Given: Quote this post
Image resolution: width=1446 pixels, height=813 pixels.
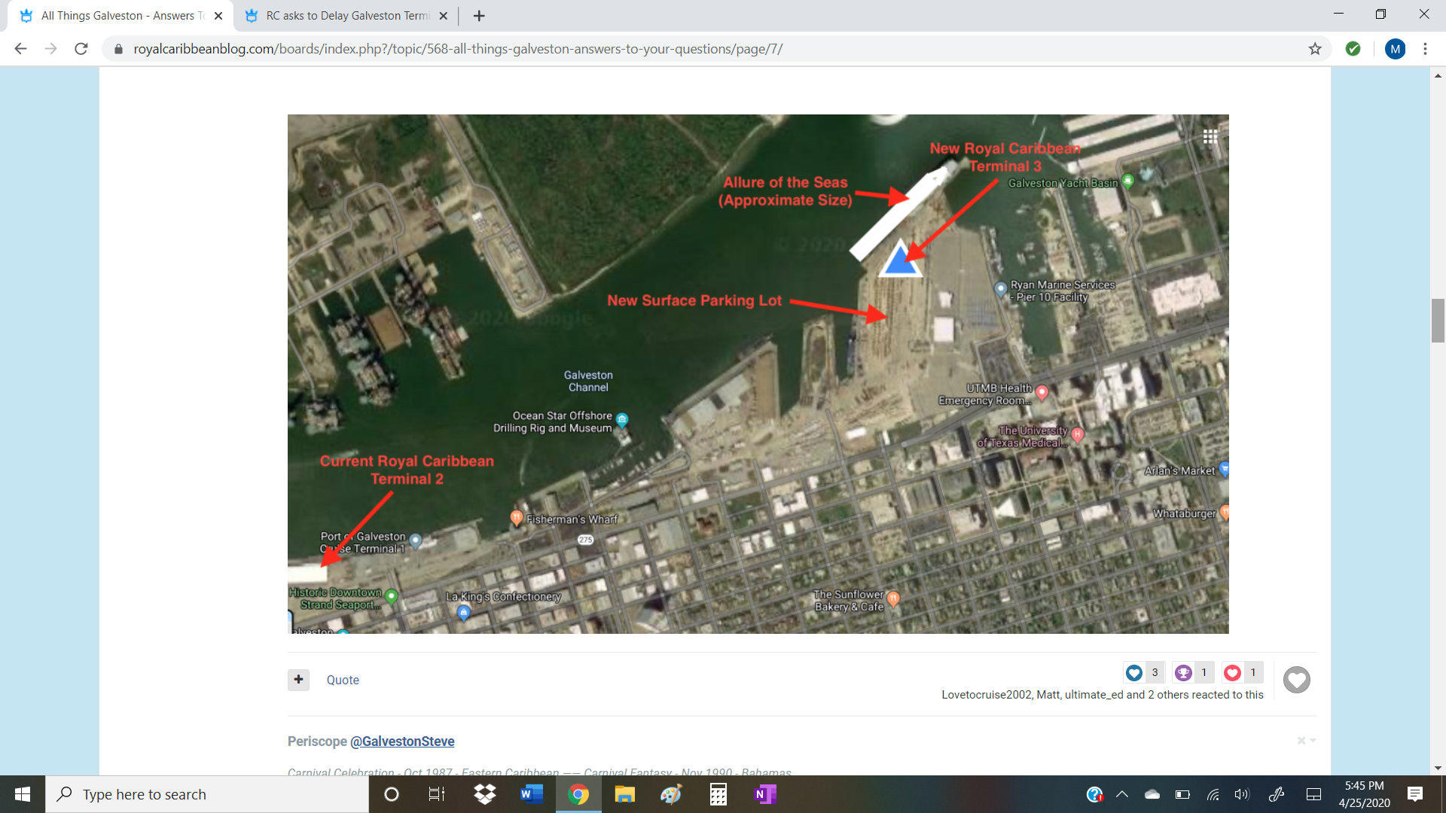Looking at the screenshot, I should coord(343,680).
